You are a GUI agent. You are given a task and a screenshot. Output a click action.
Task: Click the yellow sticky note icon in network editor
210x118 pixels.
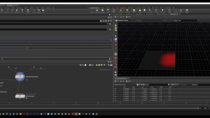99,65
